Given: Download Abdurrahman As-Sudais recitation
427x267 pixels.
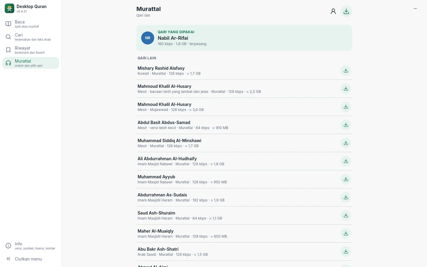Looking at the screenshot, I should tap(345, 197).
